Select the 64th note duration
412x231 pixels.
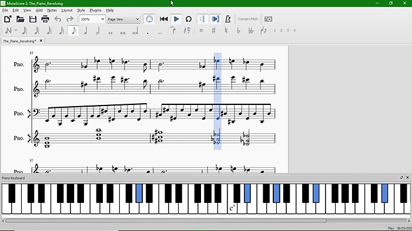pyautogui.click(x=25, y=30)
